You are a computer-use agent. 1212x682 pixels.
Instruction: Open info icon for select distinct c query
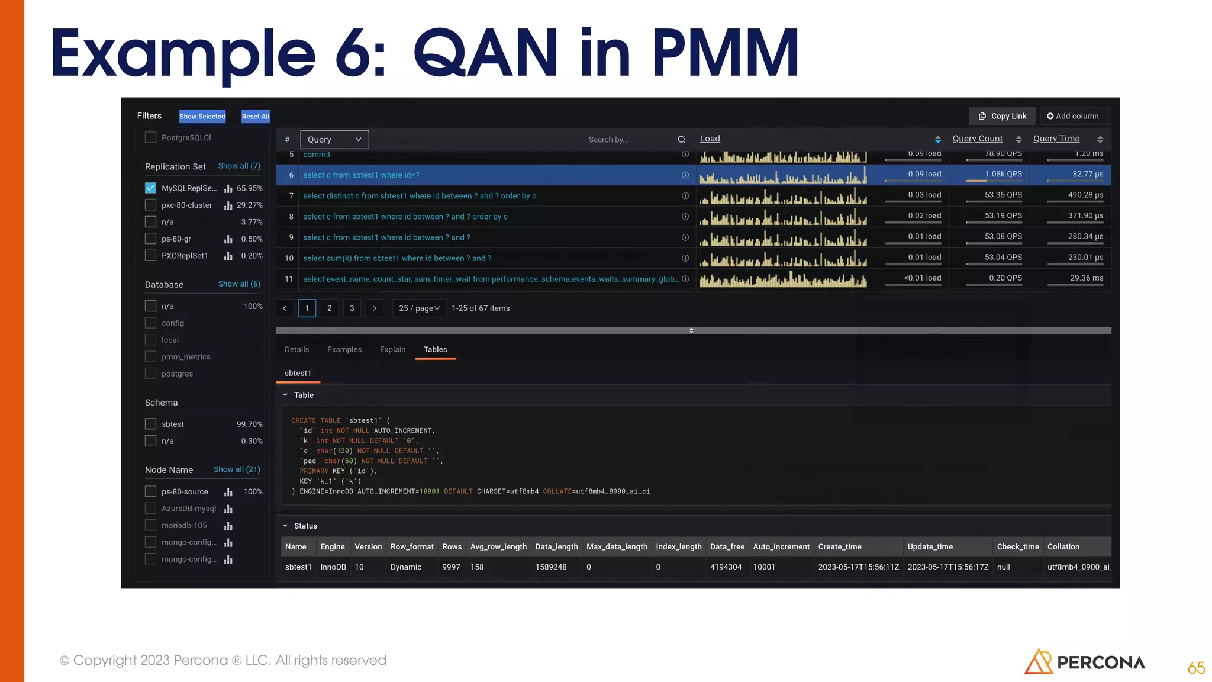point(685,196)
